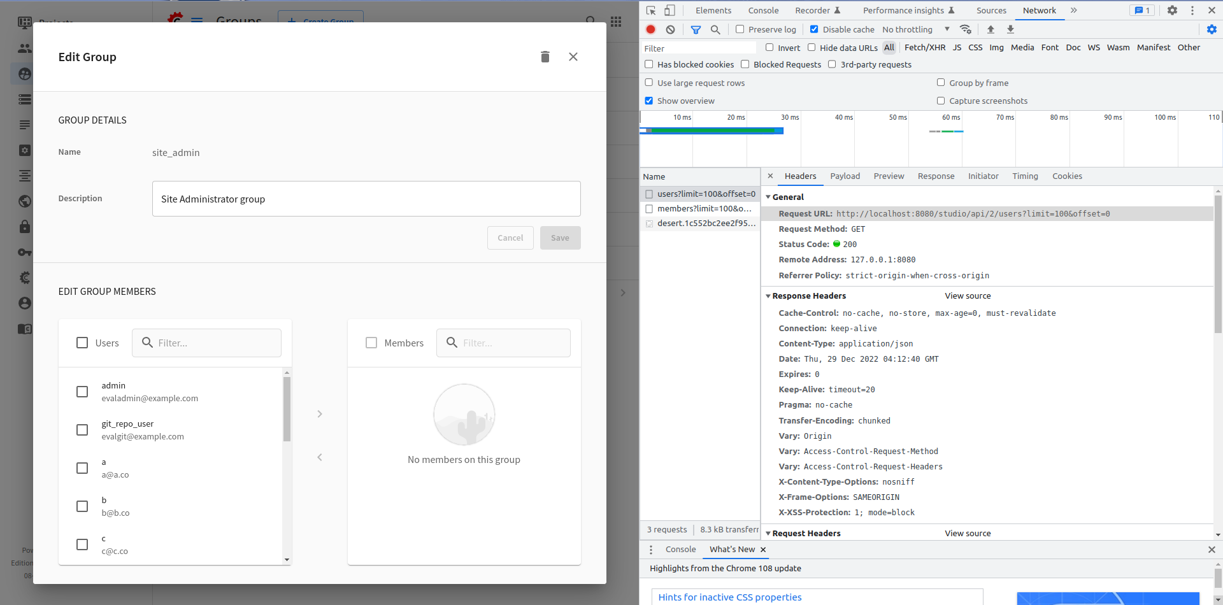Check the admin user in the Users list
This screenshot has height=605, width=1223.
coord(82,391)
